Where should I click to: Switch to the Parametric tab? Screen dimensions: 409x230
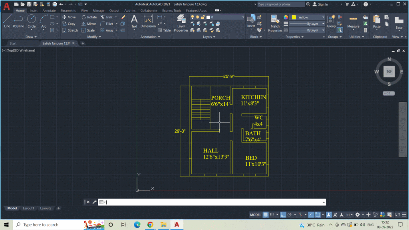coord(68,10)
